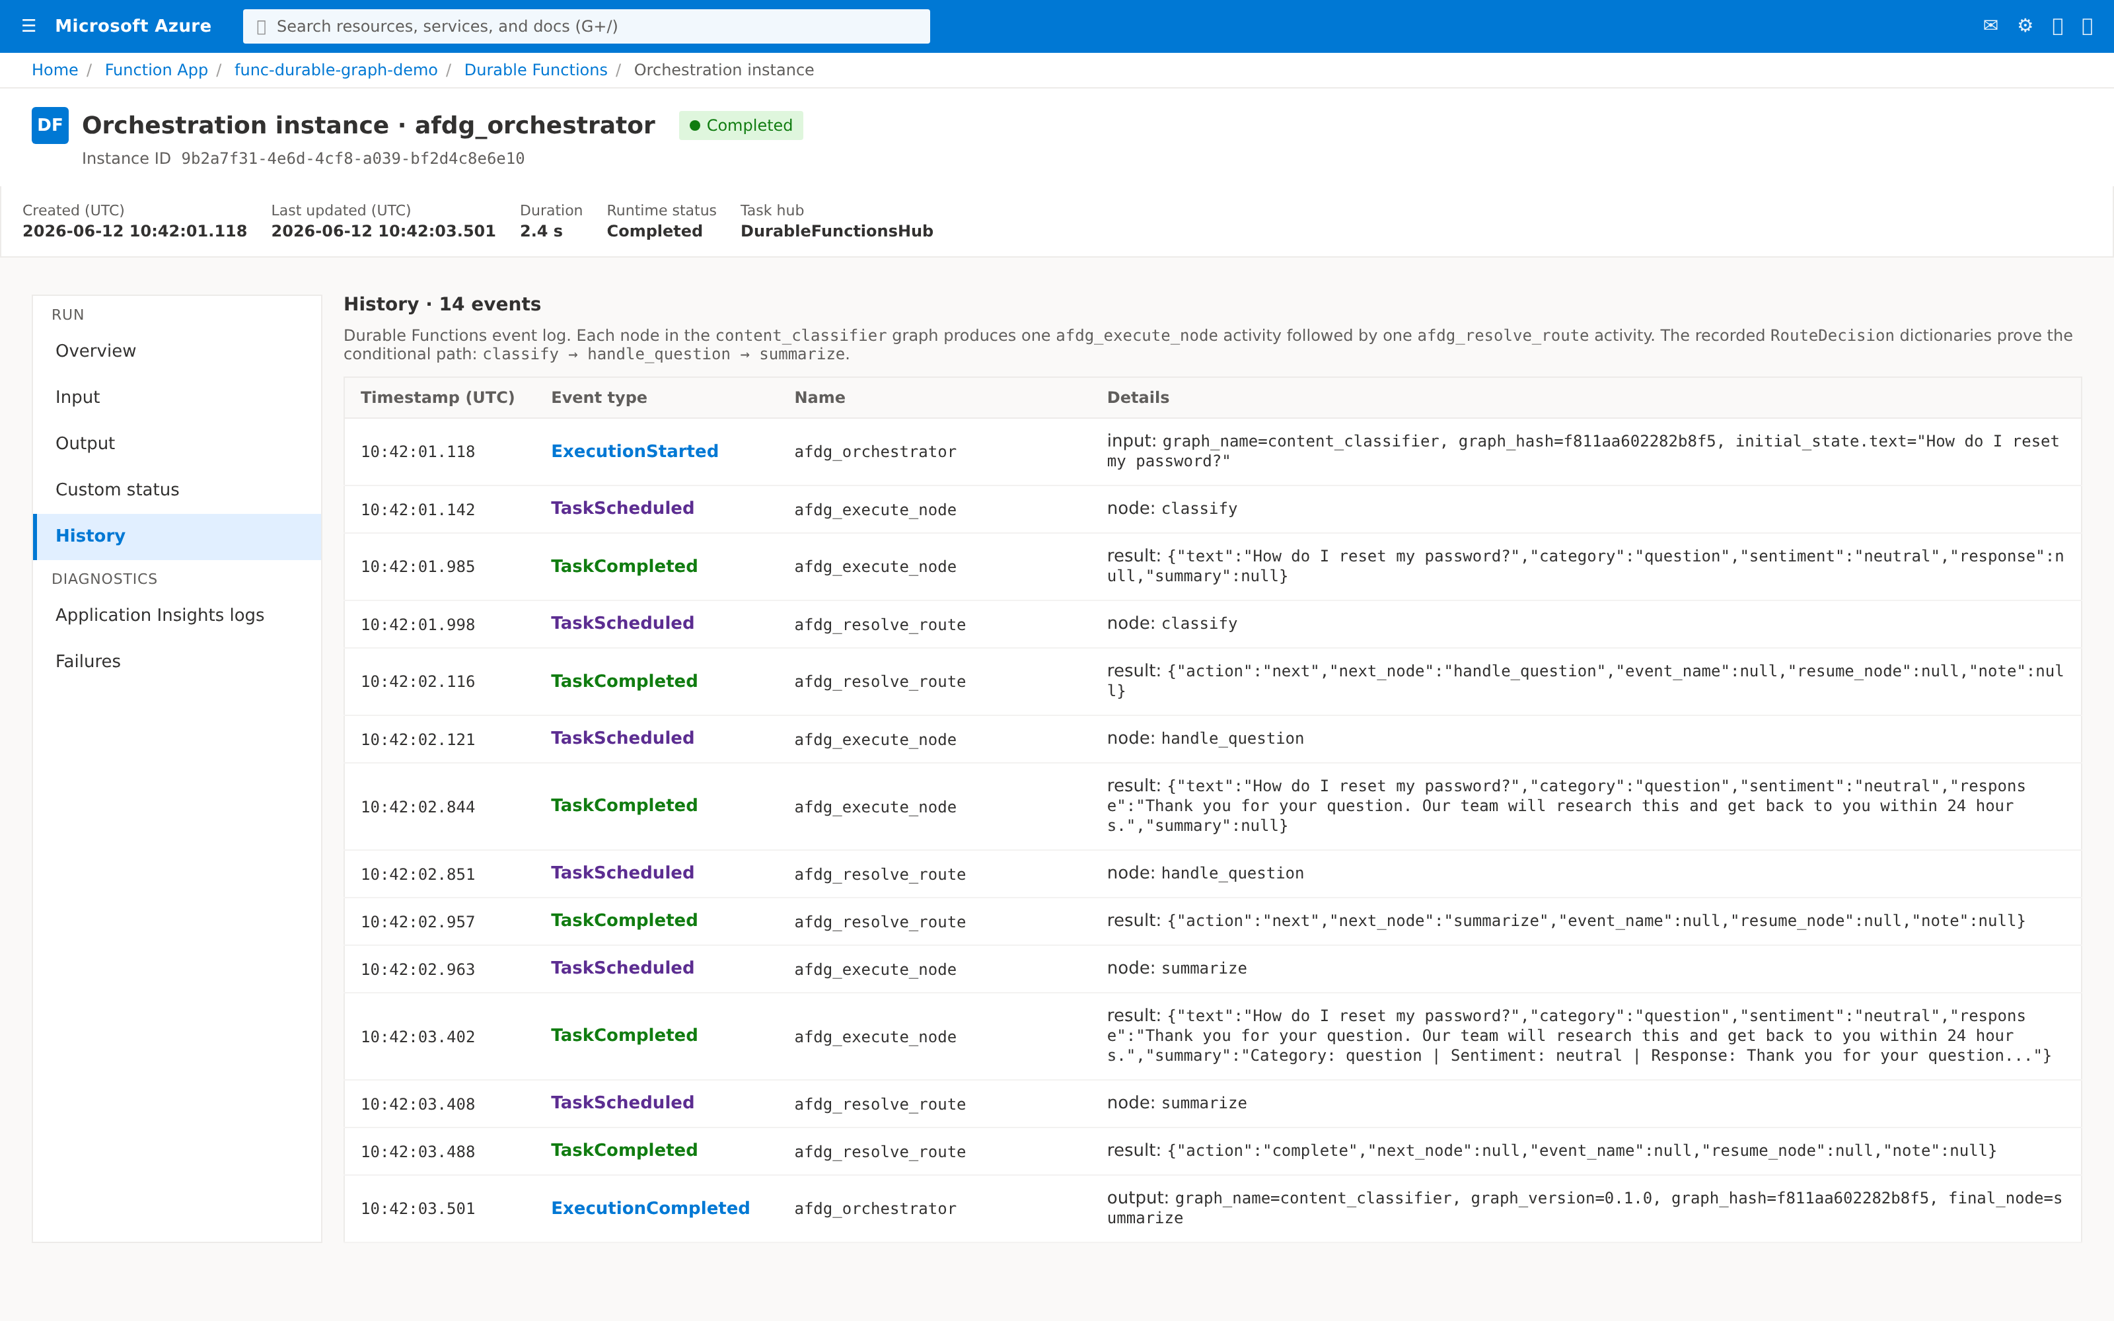The width and height of the screenshot is (2114, 1321).
Task: Click the details with action "complete" result
Action: (1551, 1151)
